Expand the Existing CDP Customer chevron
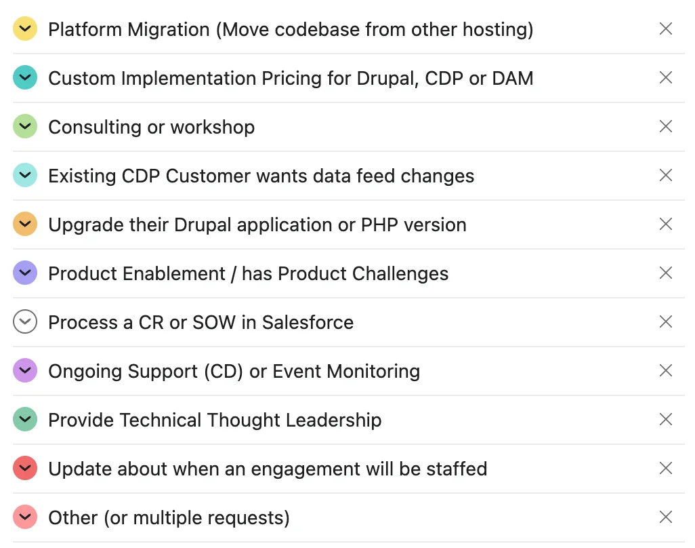The height and width of the screenshot is (548, 695). [24, 175]
